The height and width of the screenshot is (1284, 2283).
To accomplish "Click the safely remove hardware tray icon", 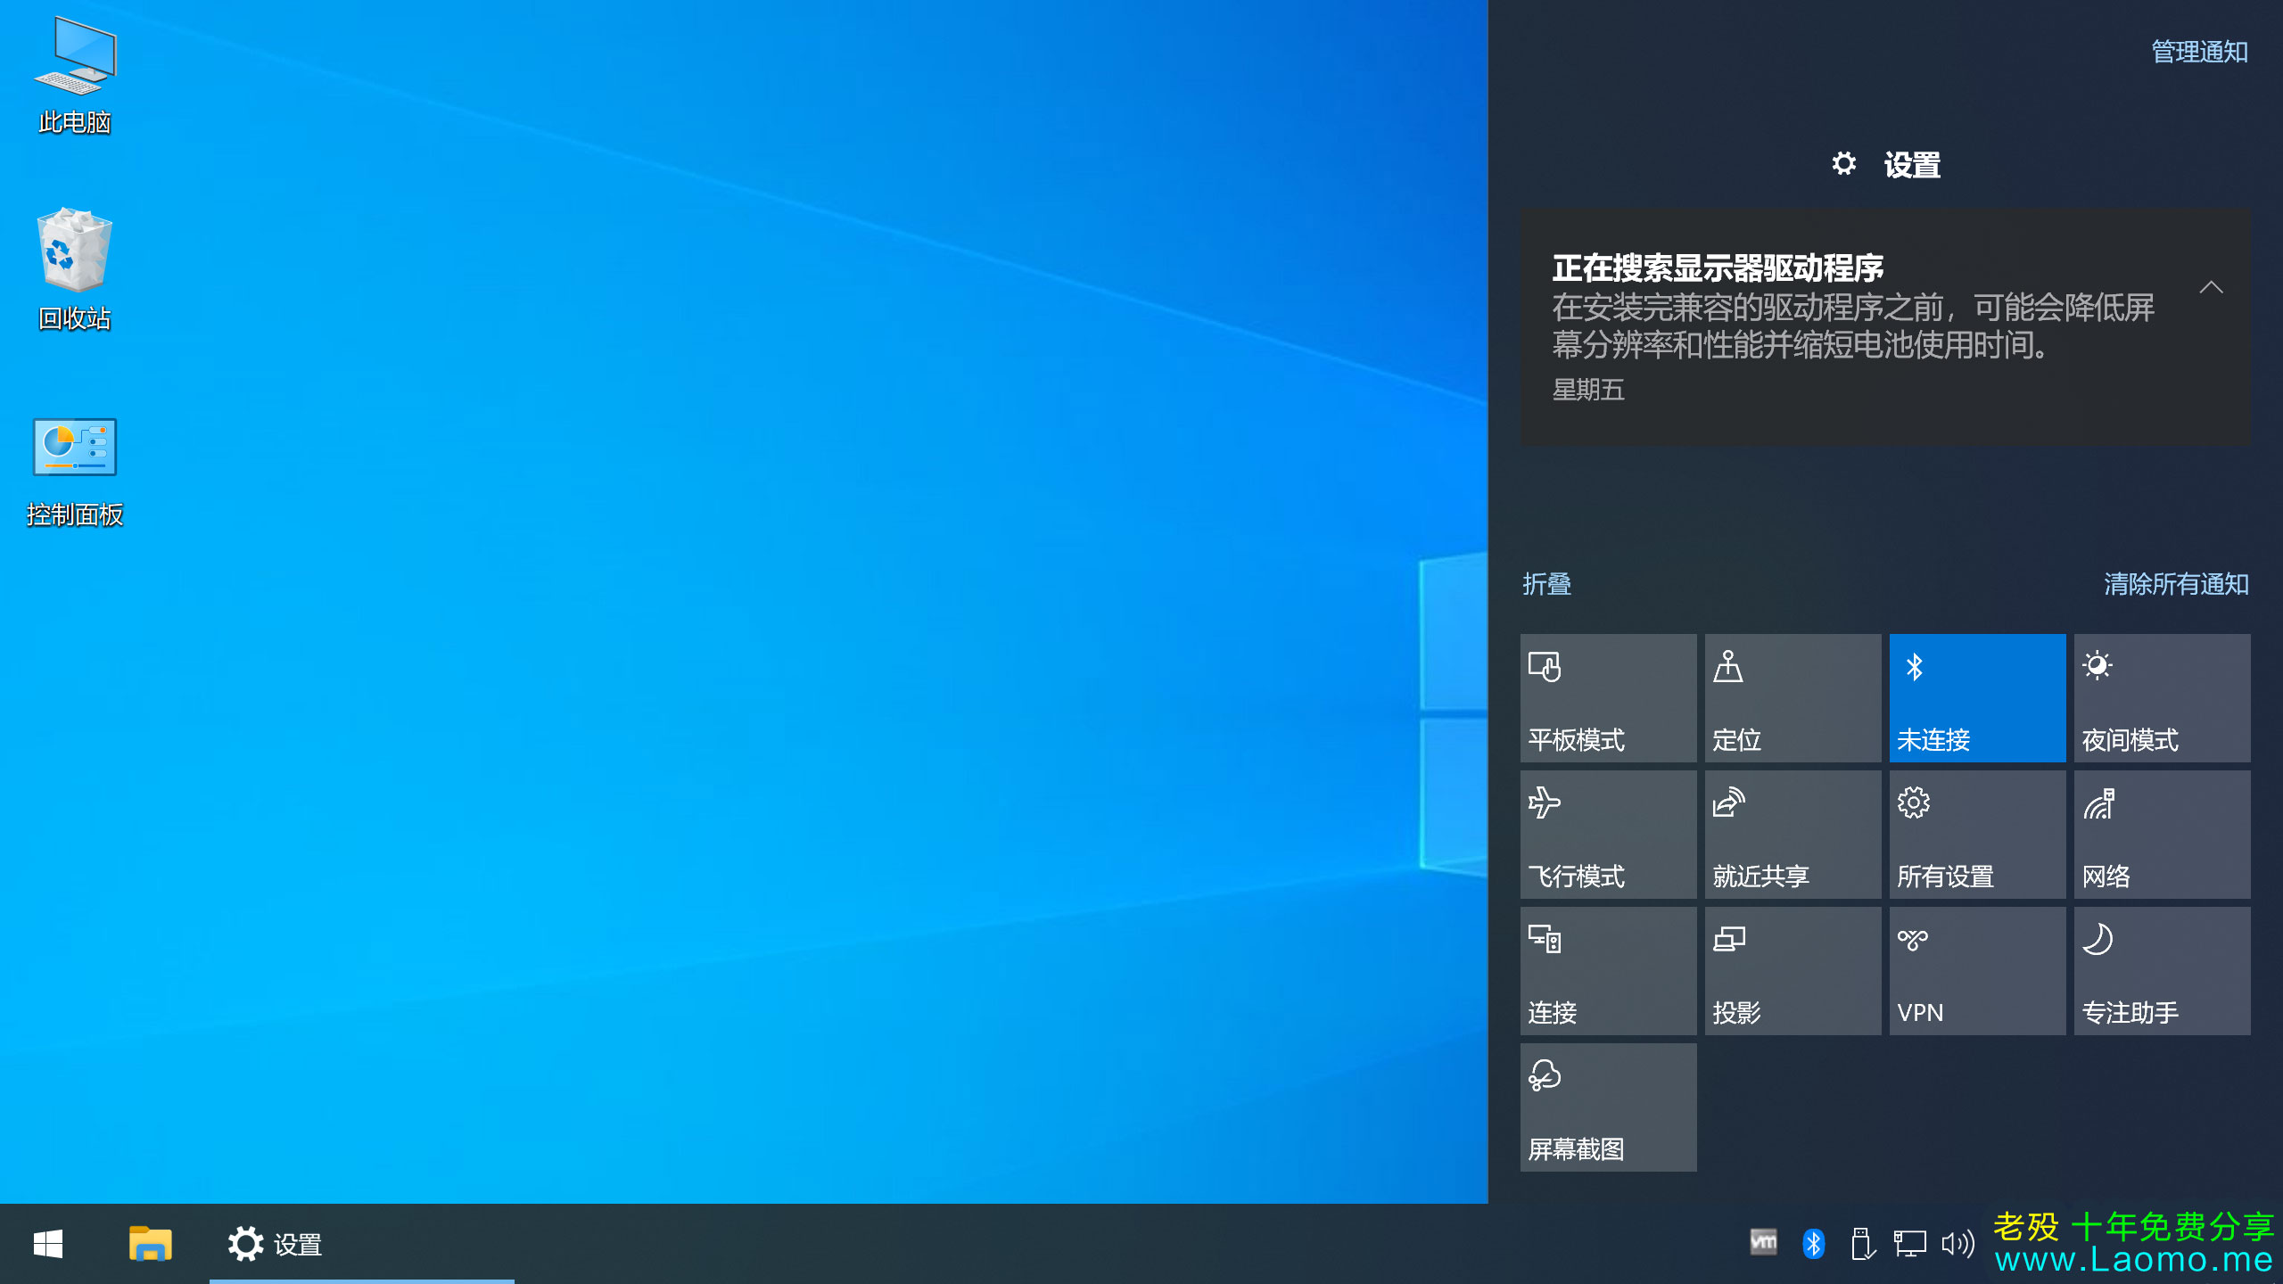I will pos(1862,1244).
